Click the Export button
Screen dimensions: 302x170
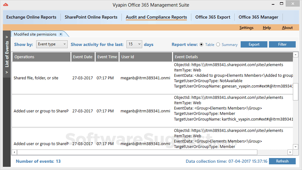(x=254, y=44)
